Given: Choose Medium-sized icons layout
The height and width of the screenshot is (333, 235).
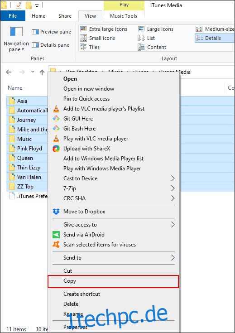Looking at the screenshot, I should [215, 29].
